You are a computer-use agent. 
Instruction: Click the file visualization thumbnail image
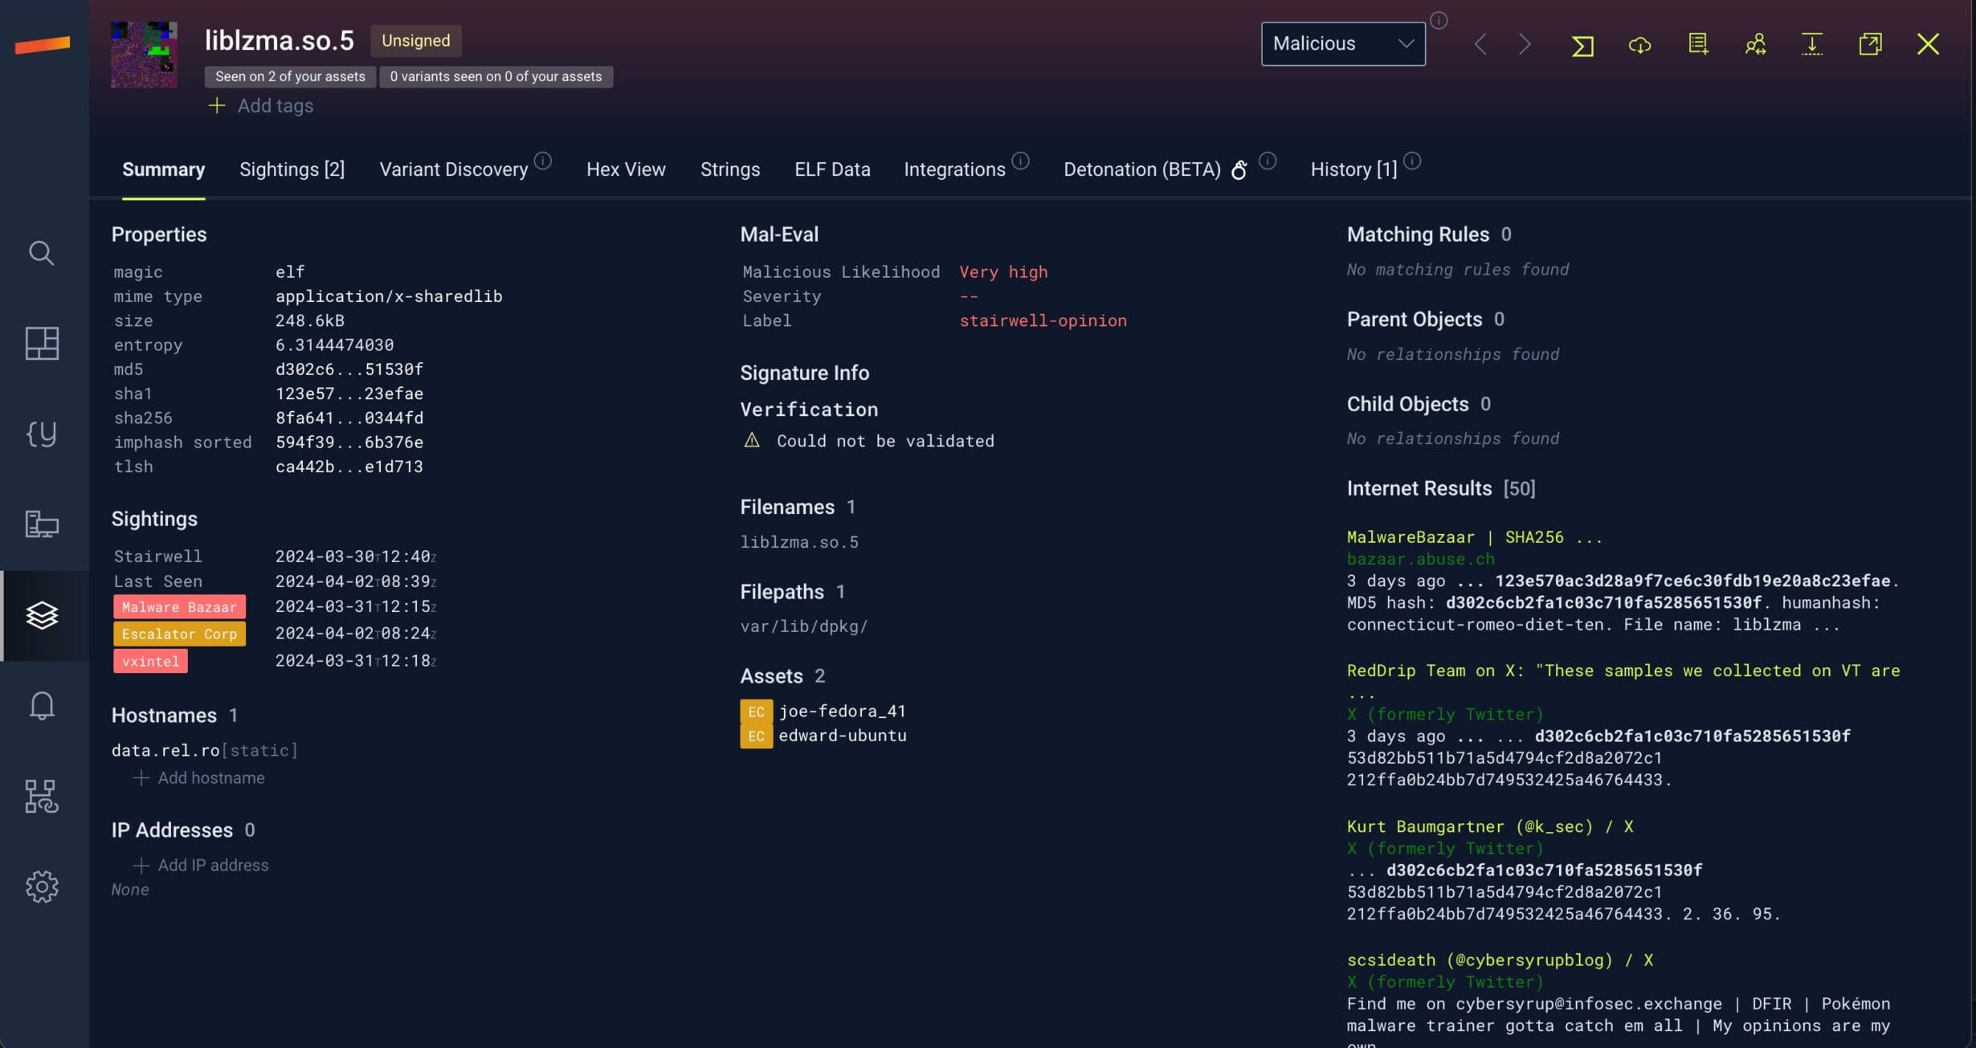point(144,54)
